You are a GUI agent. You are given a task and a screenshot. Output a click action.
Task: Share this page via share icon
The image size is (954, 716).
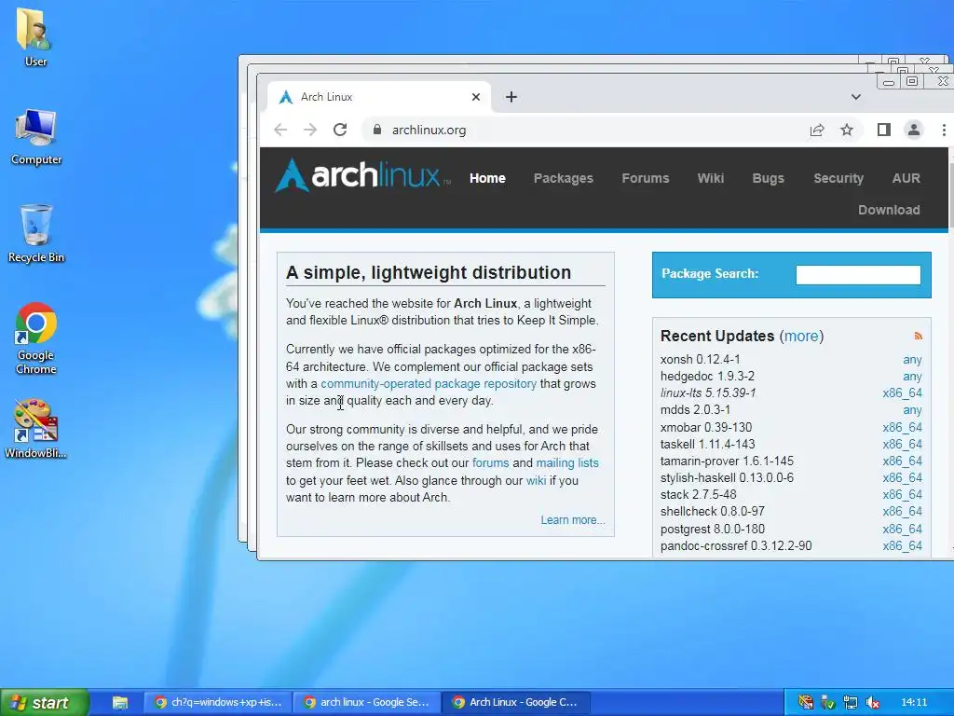817,130
